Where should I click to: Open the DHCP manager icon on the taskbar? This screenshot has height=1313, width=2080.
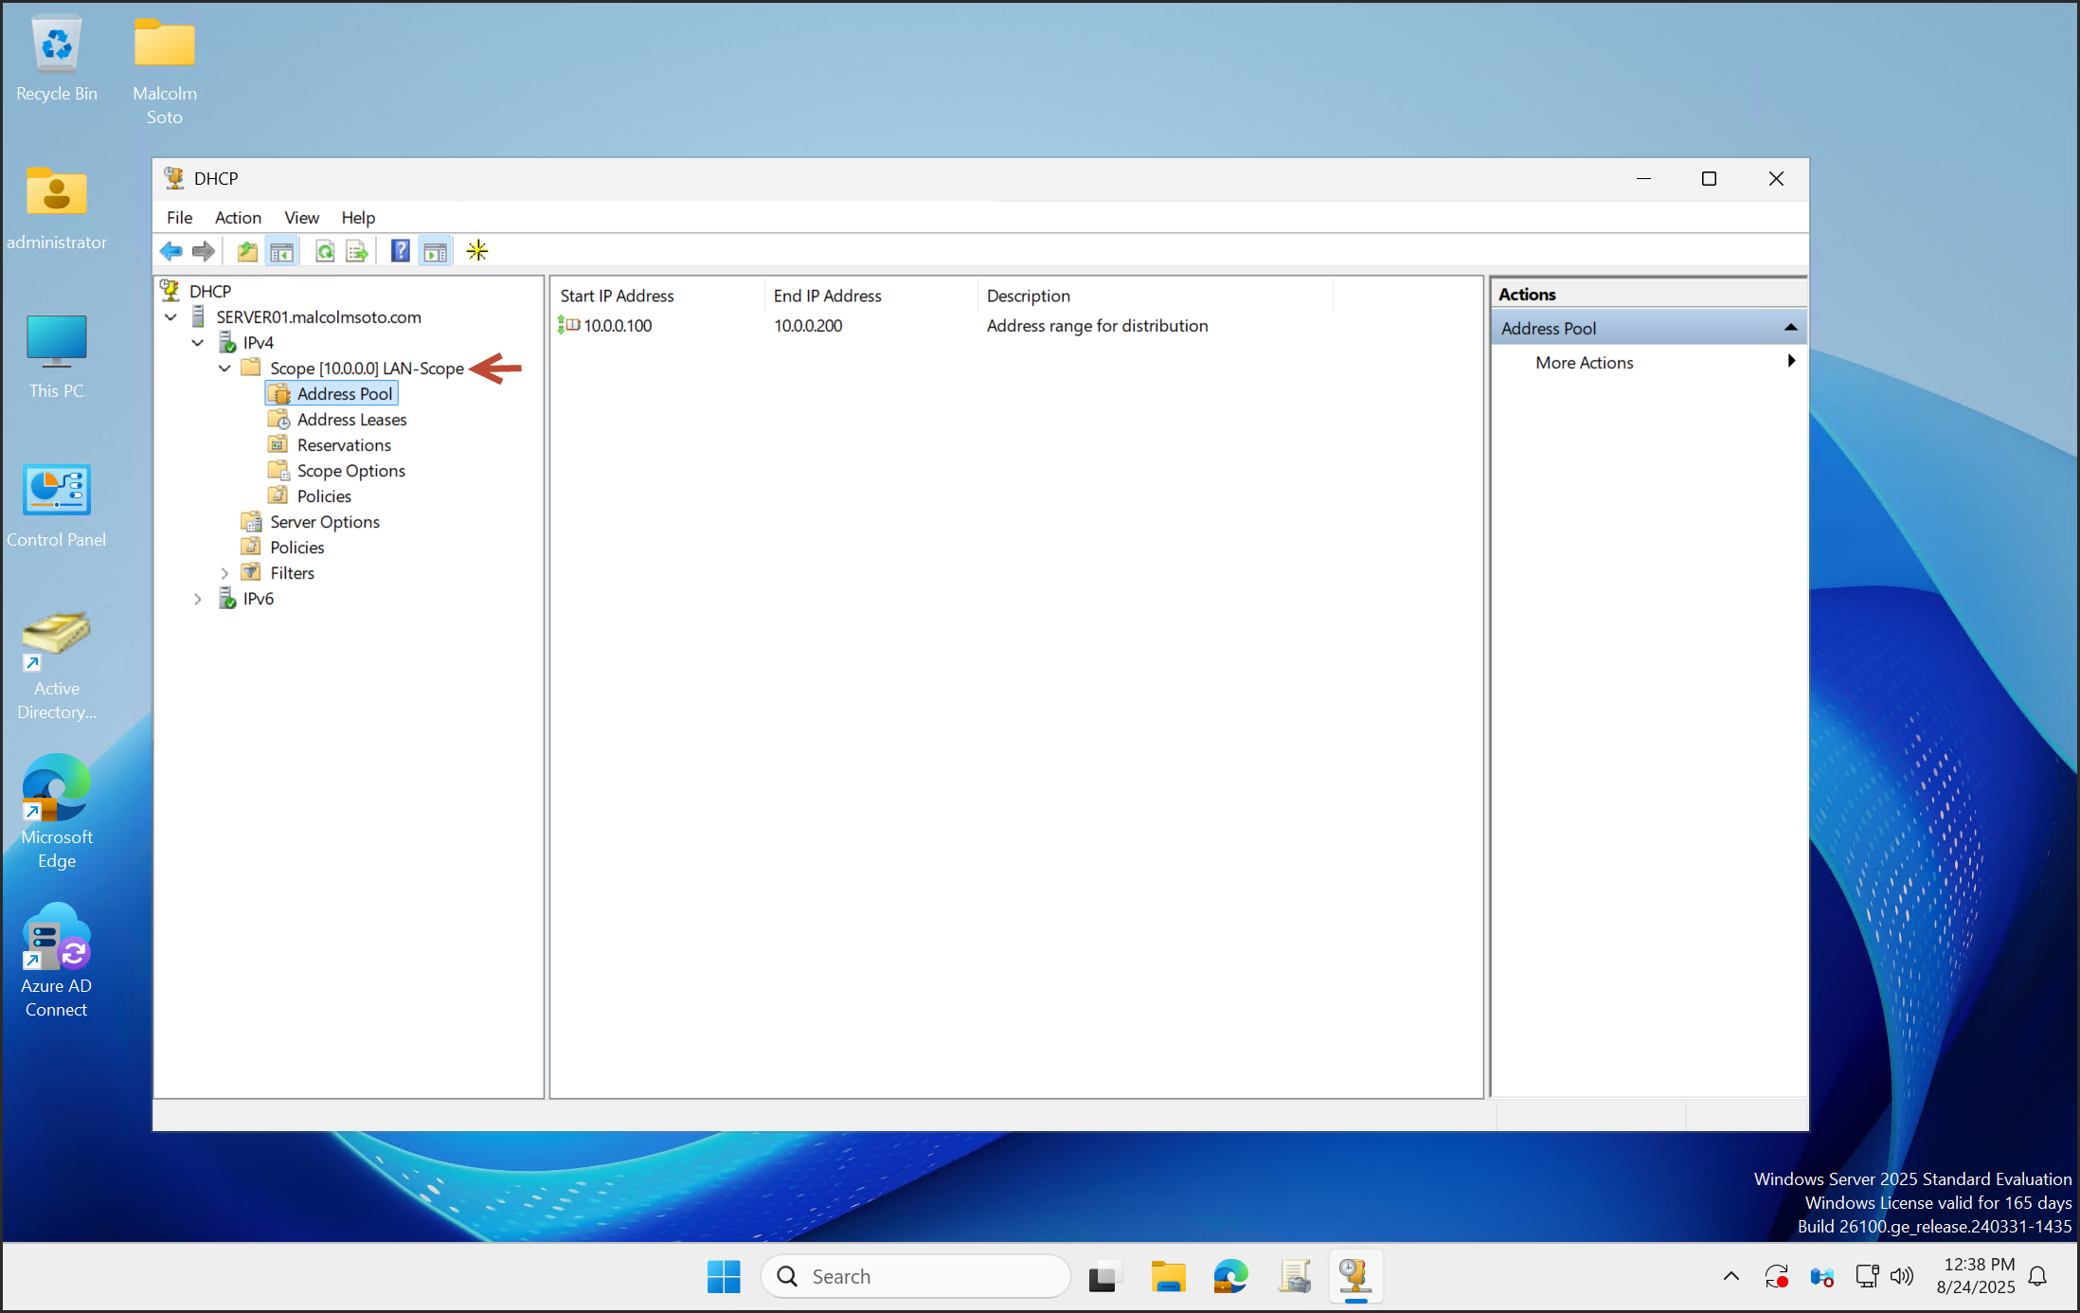point(1354,1276)
